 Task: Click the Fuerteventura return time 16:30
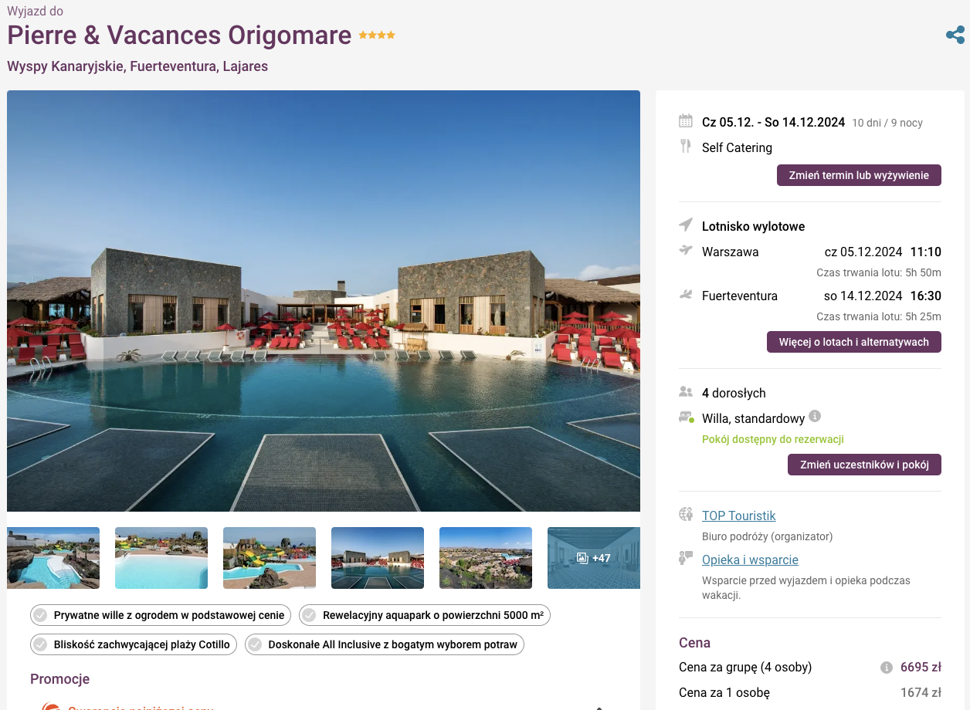click(x=925, y=296)
